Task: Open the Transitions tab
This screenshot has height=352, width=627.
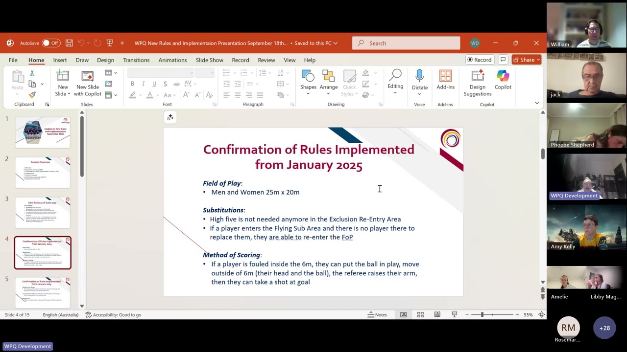Action: (136, 60)
